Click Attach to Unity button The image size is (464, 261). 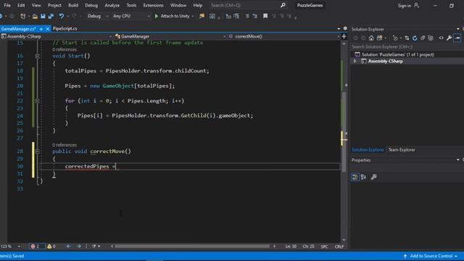point(172,16)
